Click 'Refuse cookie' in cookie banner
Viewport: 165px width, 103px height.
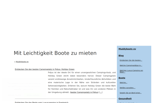pos(14,95)
